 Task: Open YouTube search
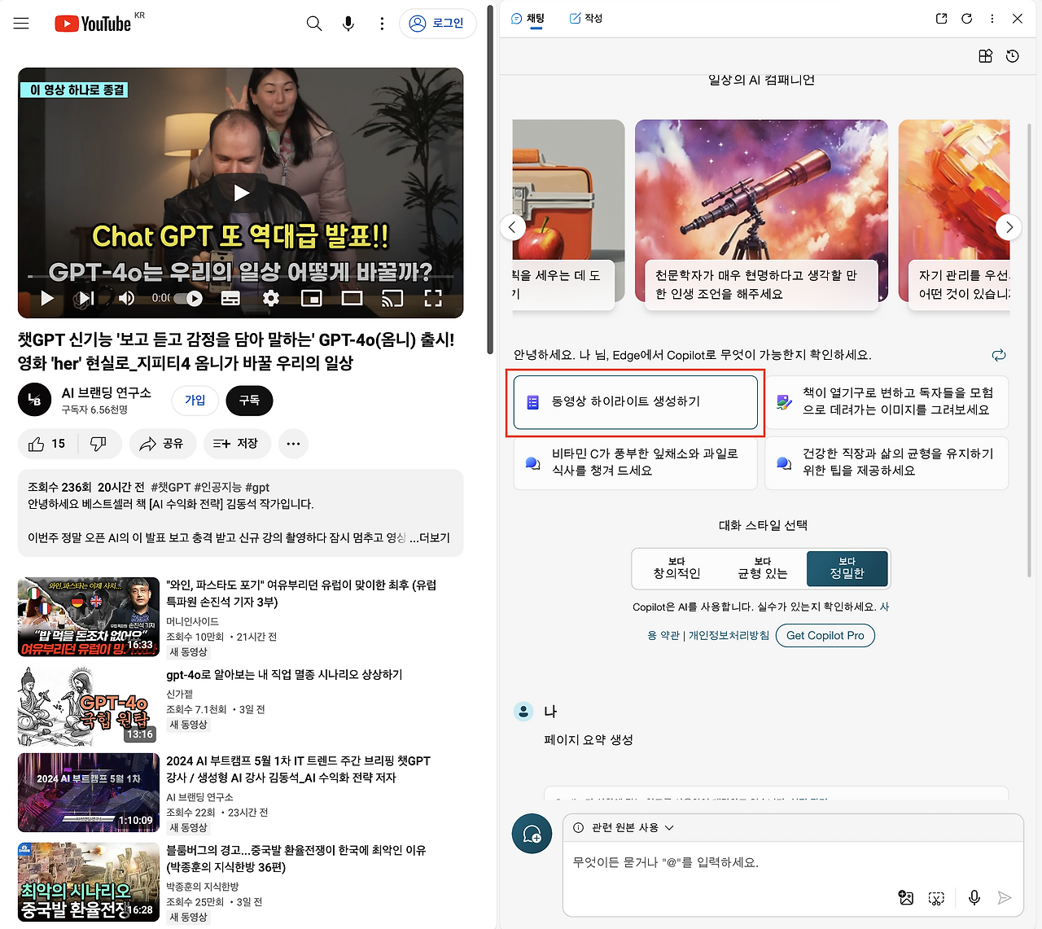314,24
